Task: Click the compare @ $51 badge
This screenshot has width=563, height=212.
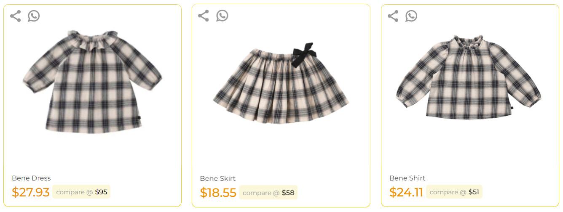Action: coord(454,192)
